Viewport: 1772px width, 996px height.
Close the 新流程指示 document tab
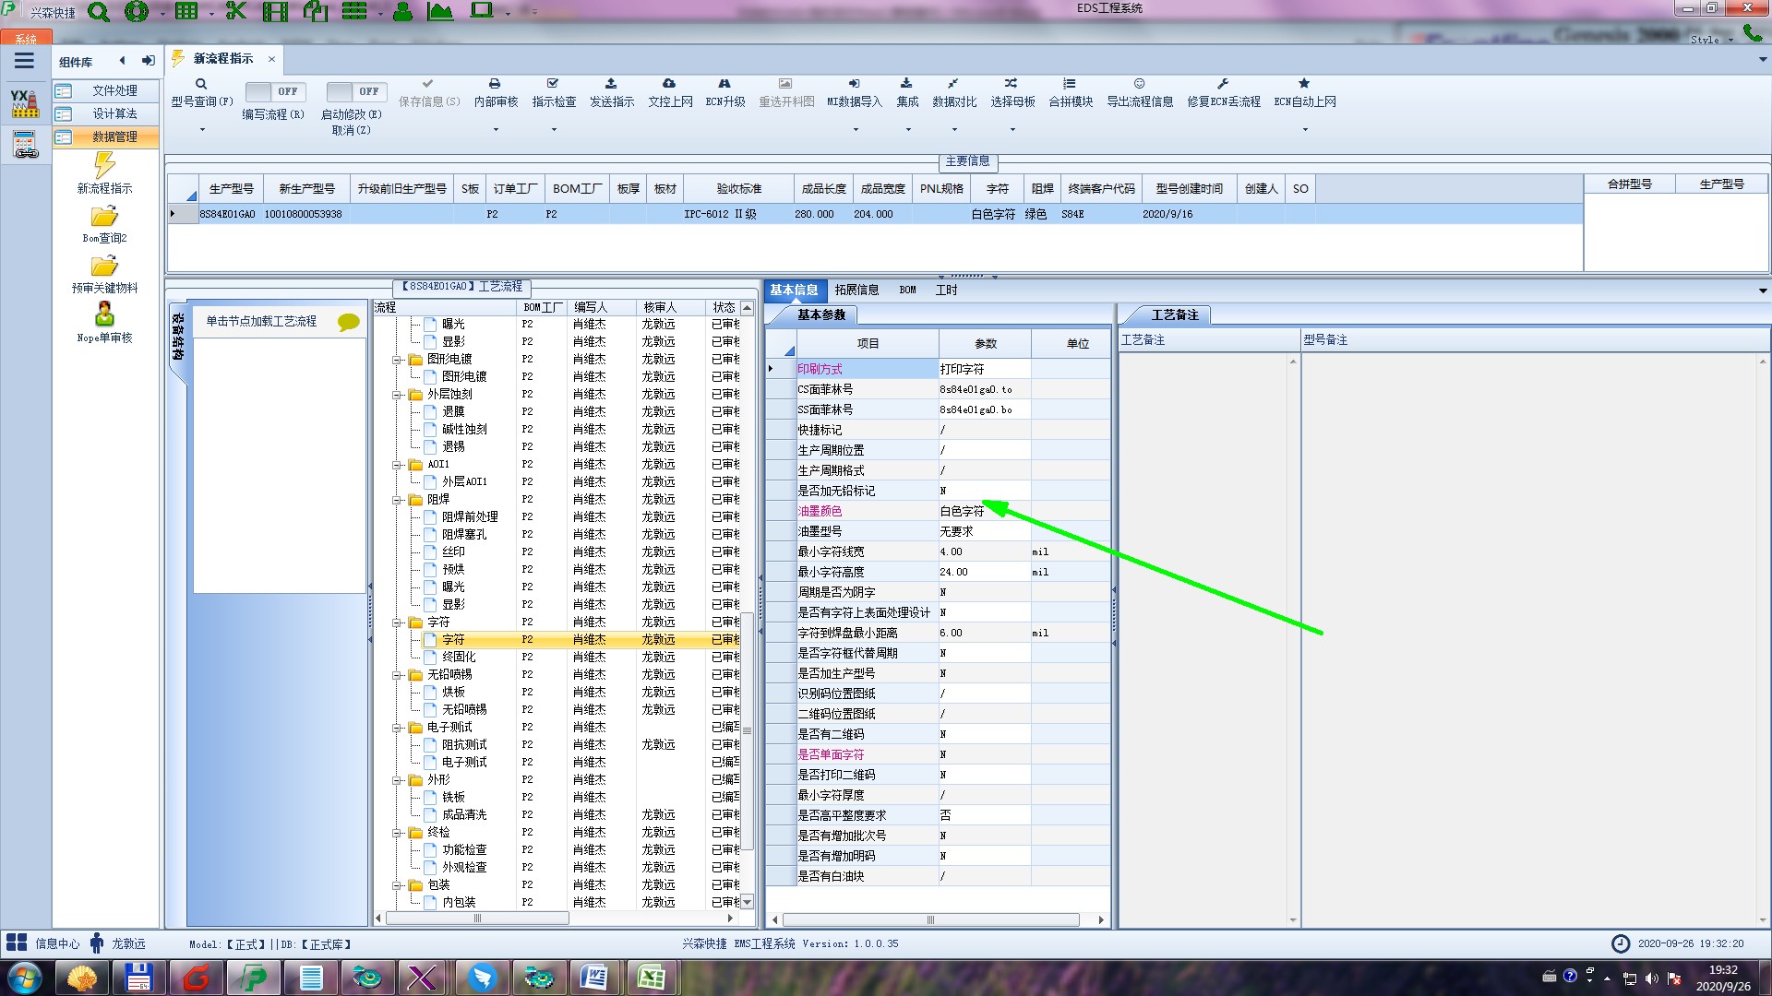point(271,59)
